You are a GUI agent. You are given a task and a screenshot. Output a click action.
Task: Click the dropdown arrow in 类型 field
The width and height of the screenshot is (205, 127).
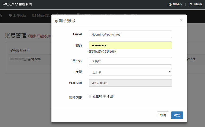pyautogui.click(x=170, y=72)
